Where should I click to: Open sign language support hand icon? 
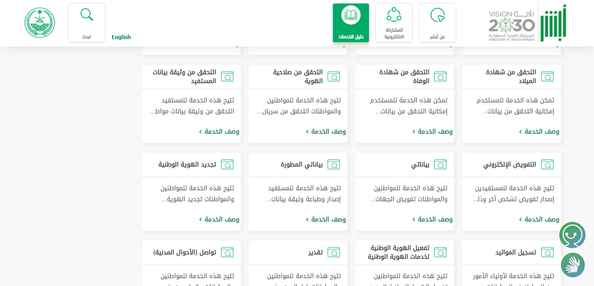click(x=572, y=265)
